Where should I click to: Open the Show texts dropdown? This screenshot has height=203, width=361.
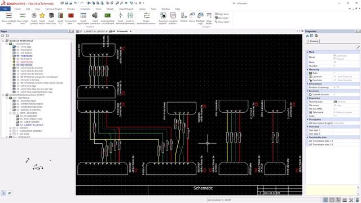coord(222,22)
